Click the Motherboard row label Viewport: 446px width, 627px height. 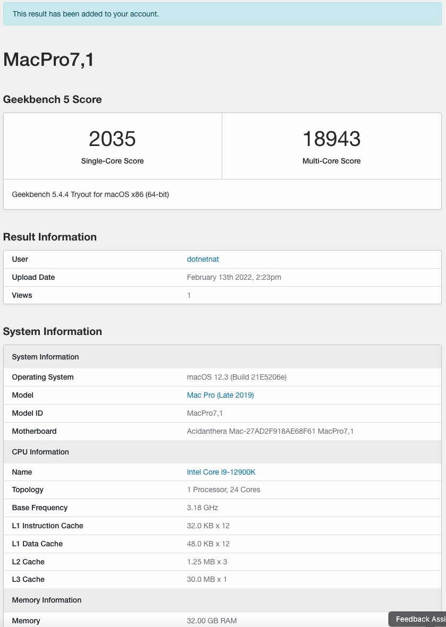34,431
